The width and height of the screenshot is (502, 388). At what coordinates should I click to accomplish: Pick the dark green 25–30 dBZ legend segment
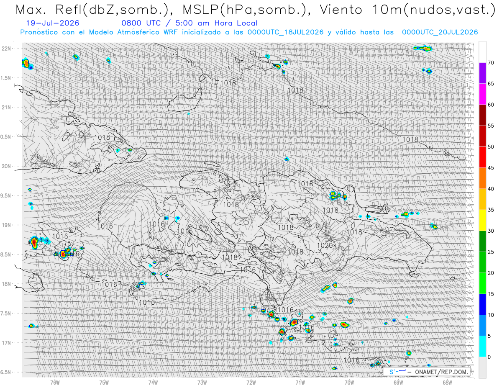pyautogui.click(x=483, y=242)
